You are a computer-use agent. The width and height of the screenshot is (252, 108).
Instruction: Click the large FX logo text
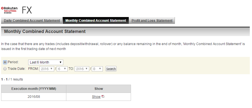coord(27,10)
